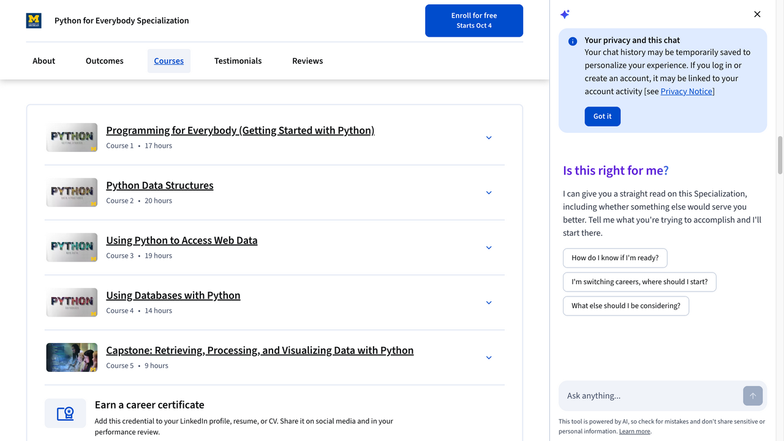Select the Courses tab
Viewport: 784px width, 441px height.
coord(169,61)
